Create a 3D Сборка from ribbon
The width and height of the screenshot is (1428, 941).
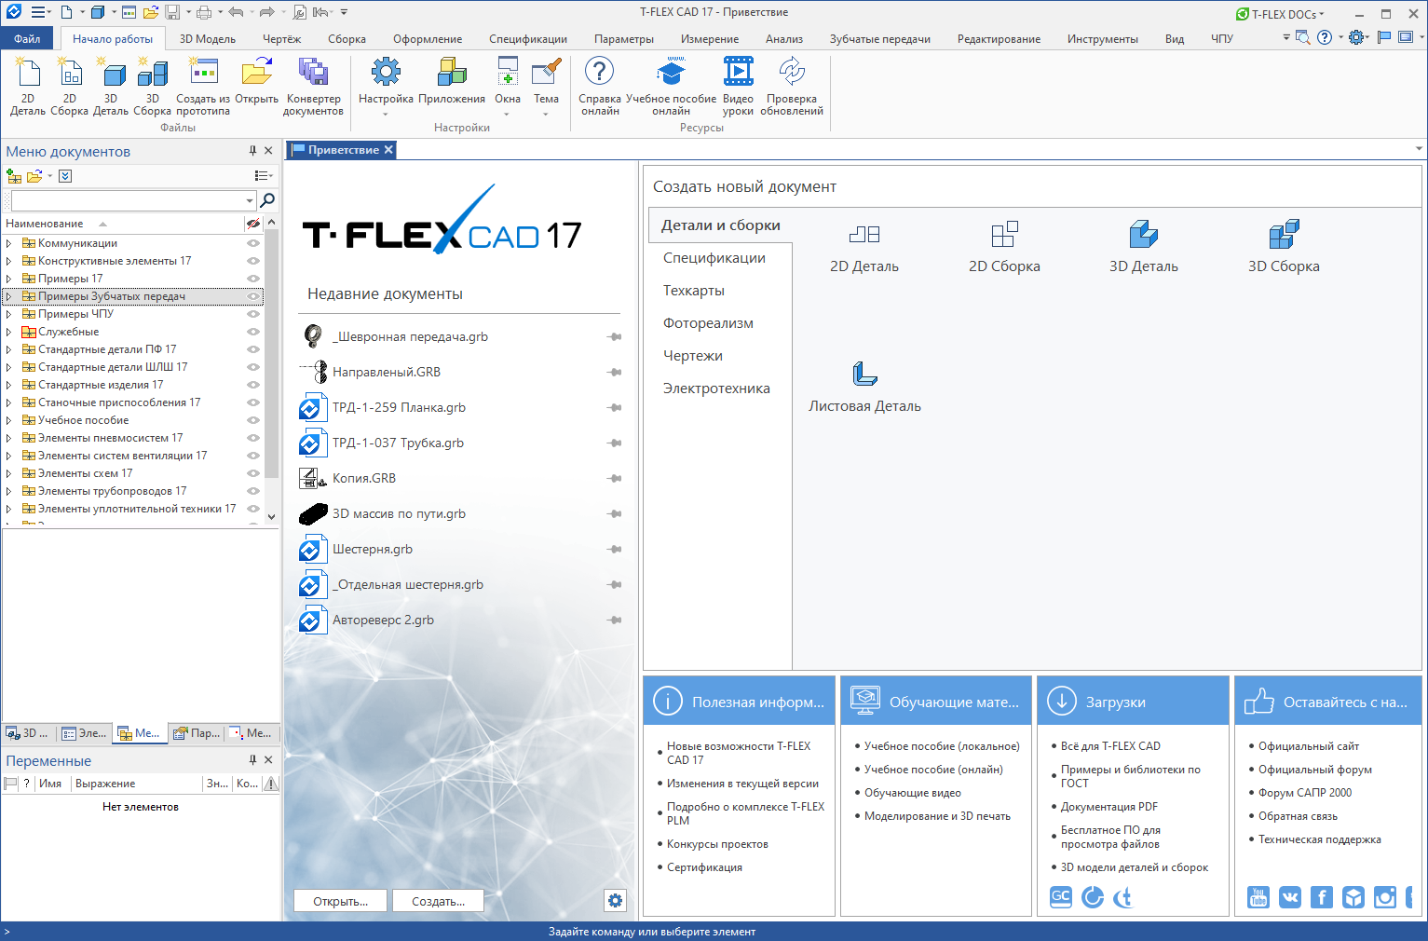(152, 86)
